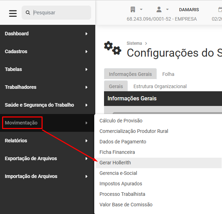Expand the Relatórios submenu arrow
The height and width of the screenshot is (214, 222).
(x=86, y=141)
